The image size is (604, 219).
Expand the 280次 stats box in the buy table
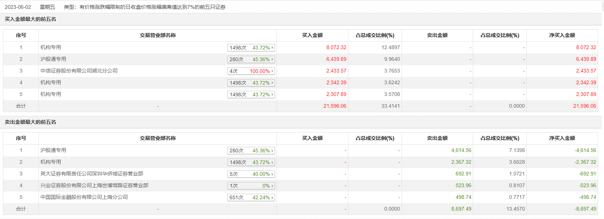tap(251, 59)
